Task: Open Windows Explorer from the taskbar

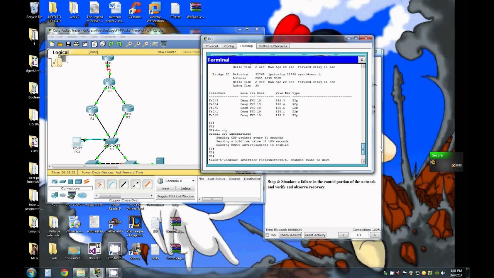Action: pos(81,273)
